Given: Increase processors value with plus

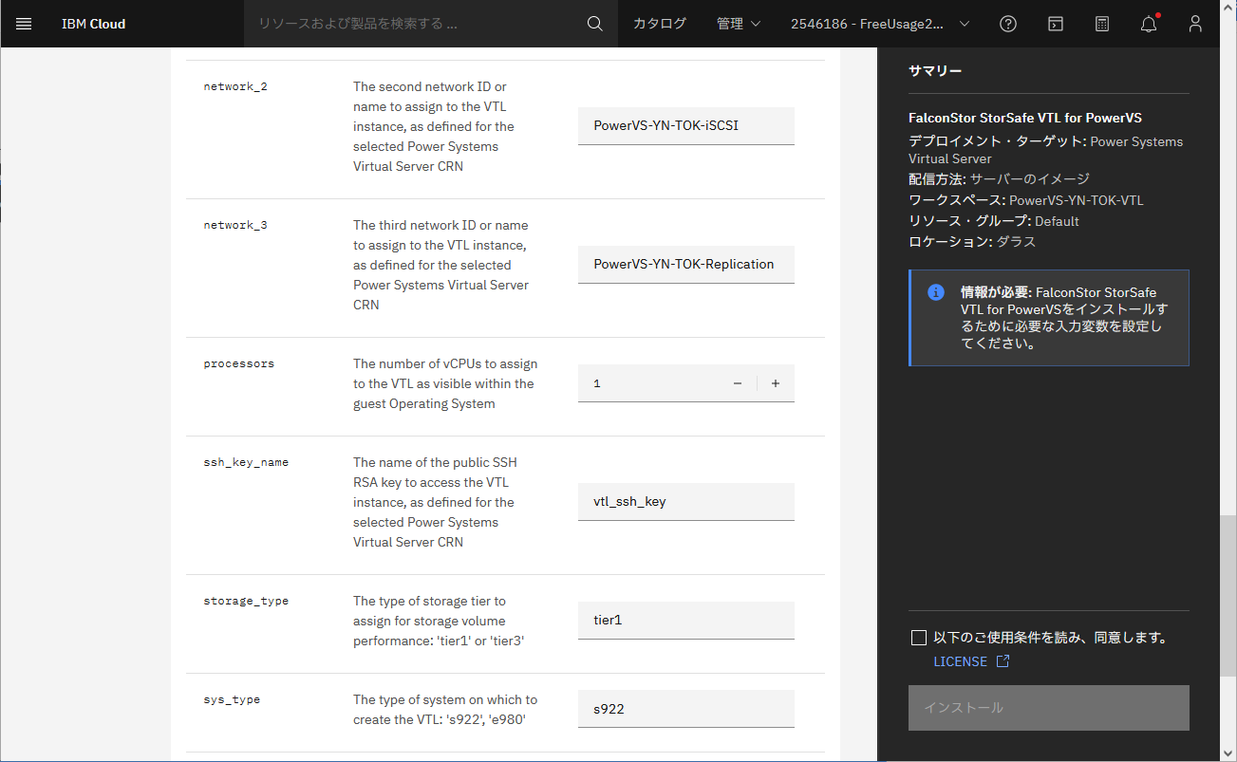Looking at the screenshot, I should [776, 383].
